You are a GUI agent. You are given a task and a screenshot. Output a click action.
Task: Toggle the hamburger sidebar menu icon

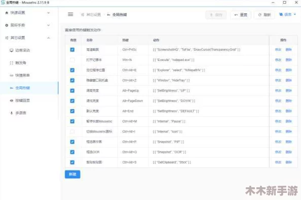(70, 14)
